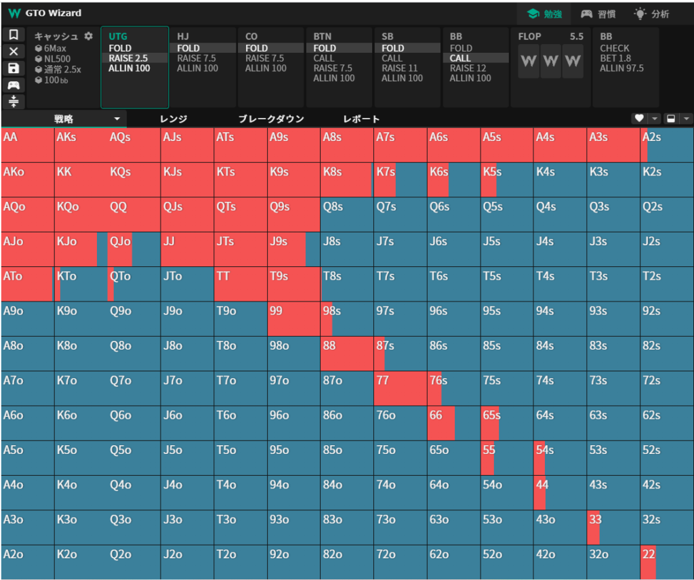Switch to the ブレークダウン tab
The width and height of the screenshot is (694, 580).
point(271,119)
